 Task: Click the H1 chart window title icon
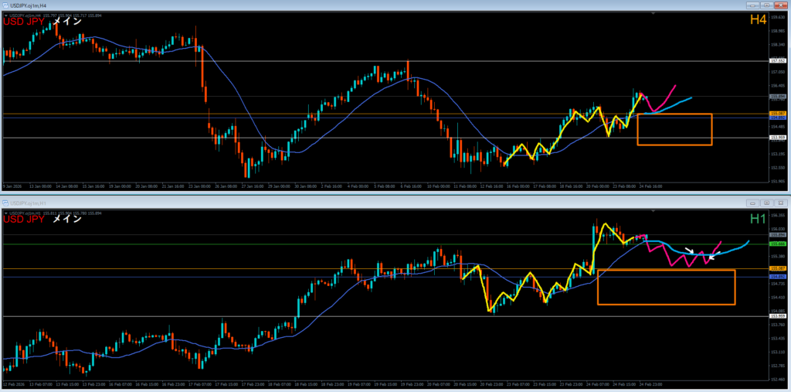click(4, 203)
